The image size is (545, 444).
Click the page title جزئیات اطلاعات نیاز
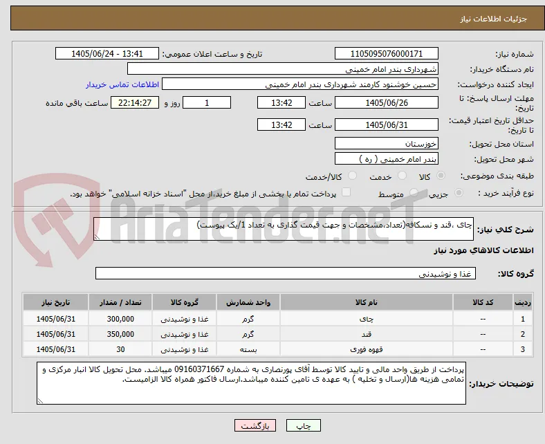493,19
